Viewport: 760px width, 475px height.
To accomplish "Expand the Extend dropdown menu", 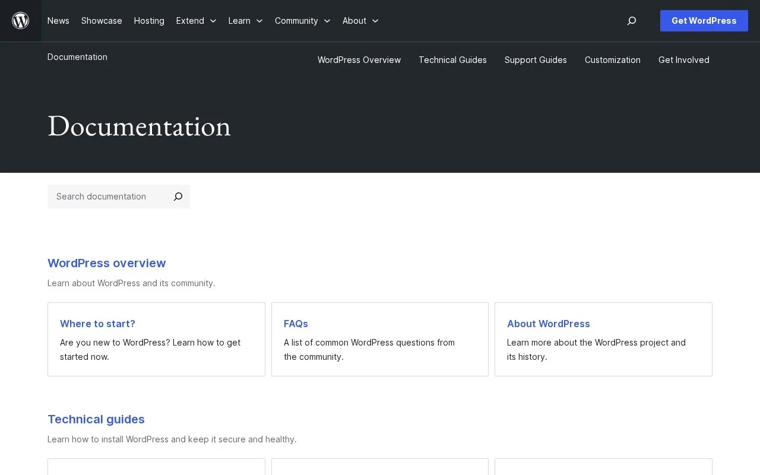I will click(196, 21).
